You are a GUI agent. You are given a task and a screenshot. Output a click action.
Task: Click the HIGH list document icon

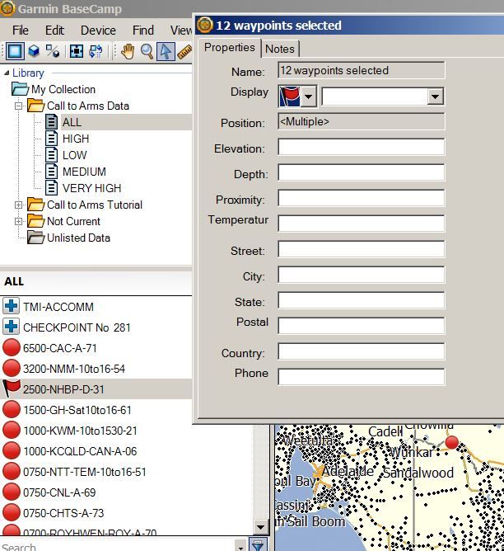click(x=52, y=139)
